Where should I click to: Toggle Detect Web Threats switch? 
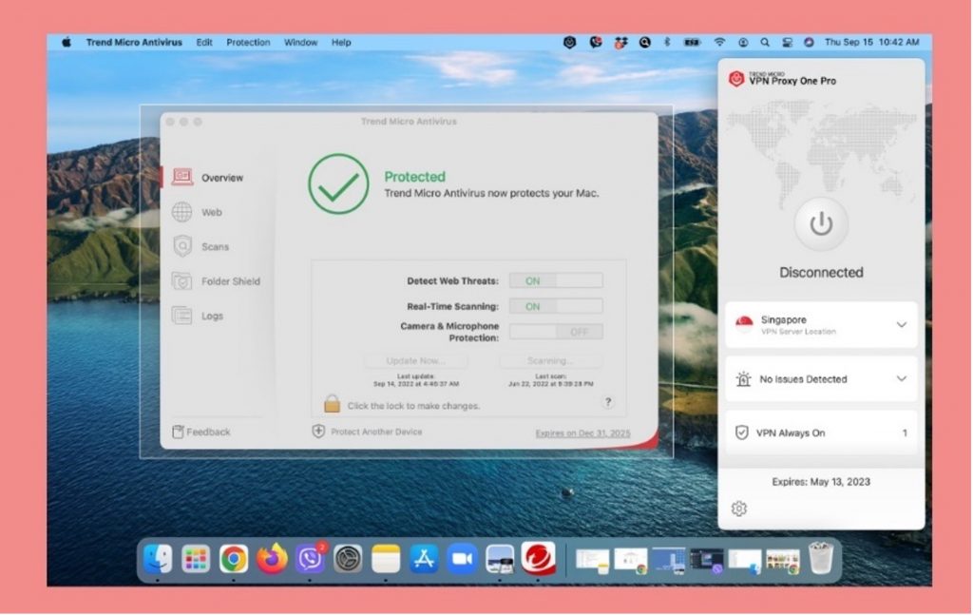pos(555,280)
